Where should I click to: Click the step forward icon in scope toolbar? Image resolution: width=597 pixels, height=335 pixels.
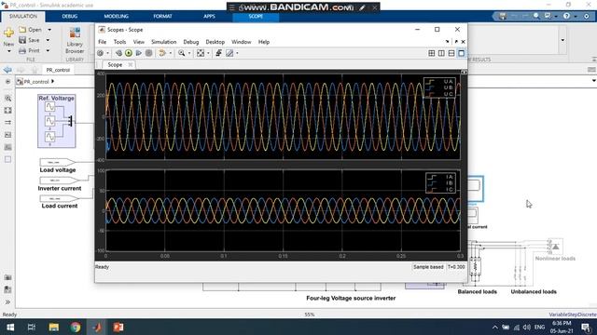click(139, 53)
